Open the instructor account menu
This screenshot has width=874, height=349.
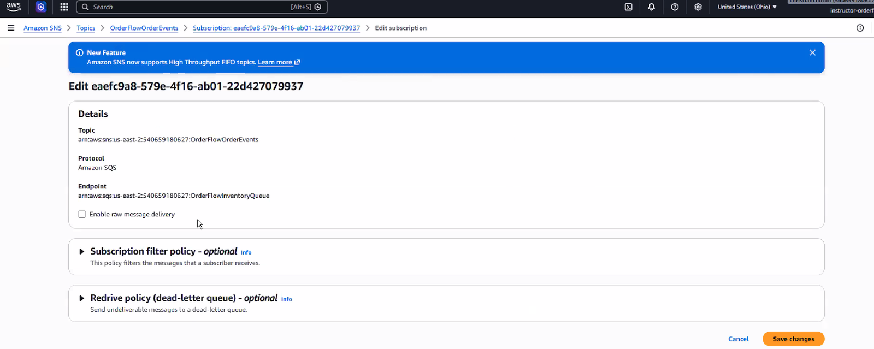pos(830,7)
